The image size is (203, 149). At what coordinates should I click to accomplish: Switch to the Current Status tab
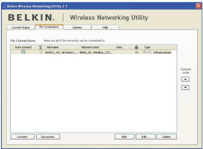21,28
